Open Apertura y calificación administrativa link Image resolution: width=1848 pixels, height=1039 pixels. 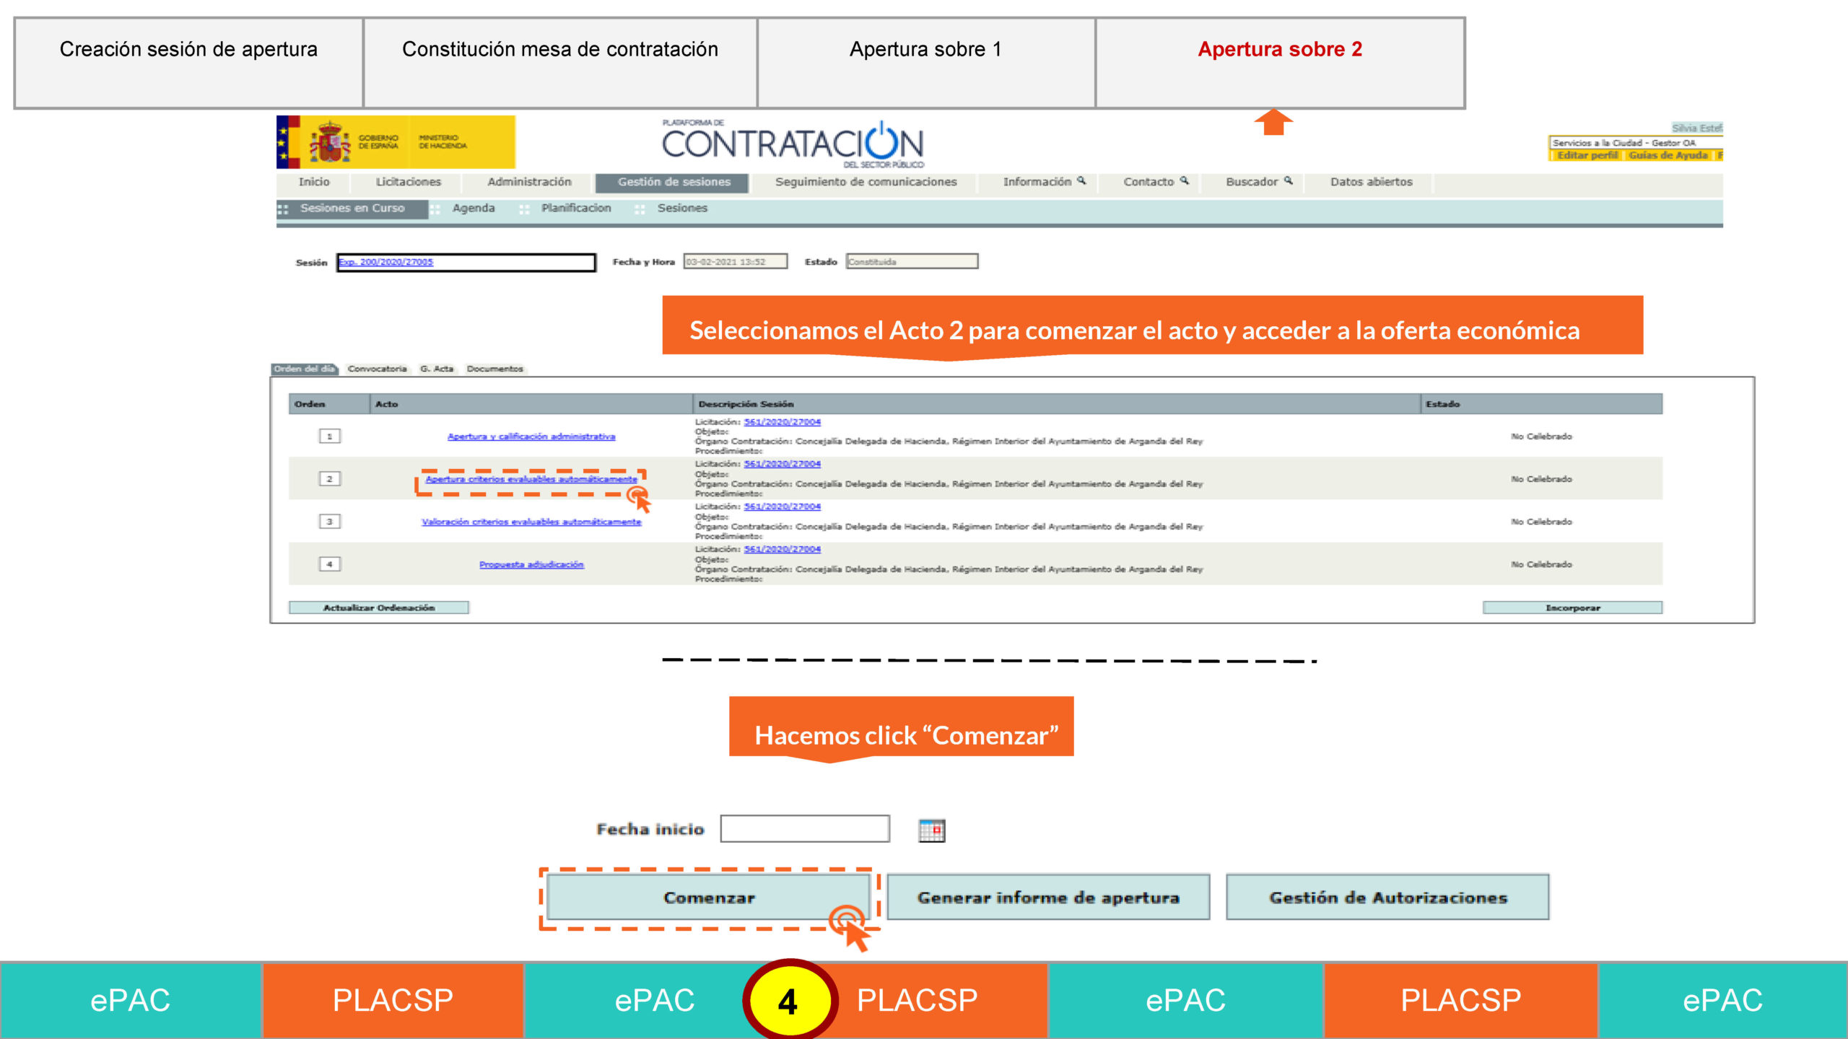531,437
